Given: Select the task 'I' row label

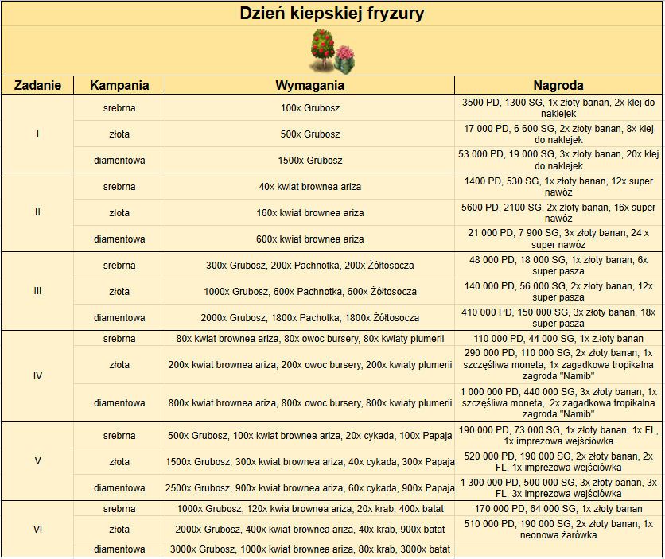Looking at the screenshot, I should [37, 134].
